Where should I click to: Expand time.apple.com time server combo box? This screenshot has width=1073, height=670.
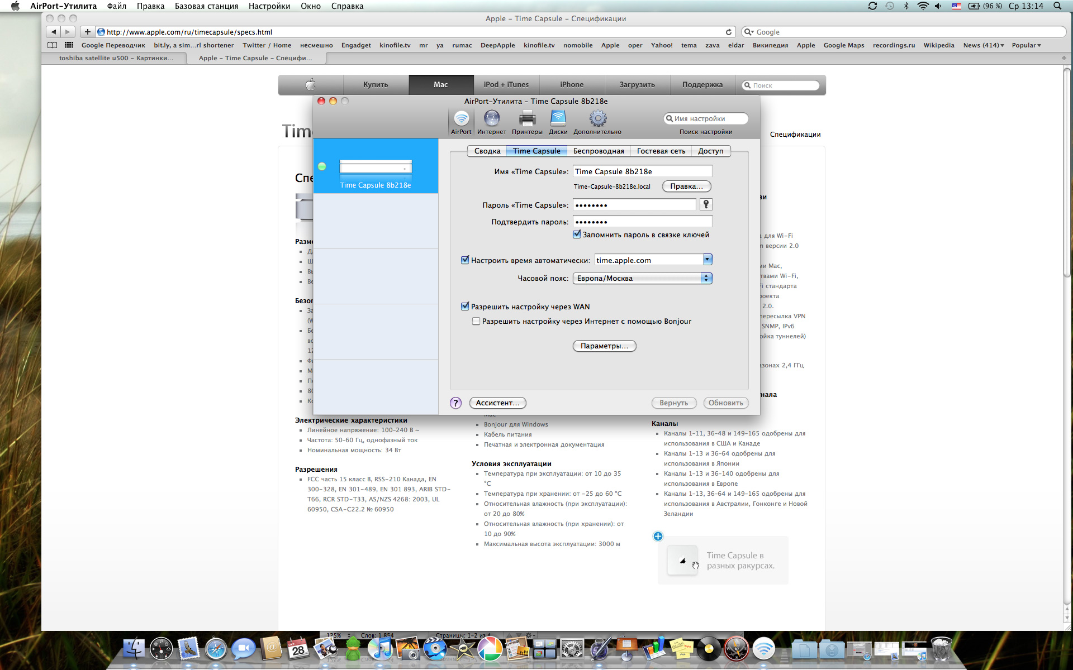coord(708,260)
